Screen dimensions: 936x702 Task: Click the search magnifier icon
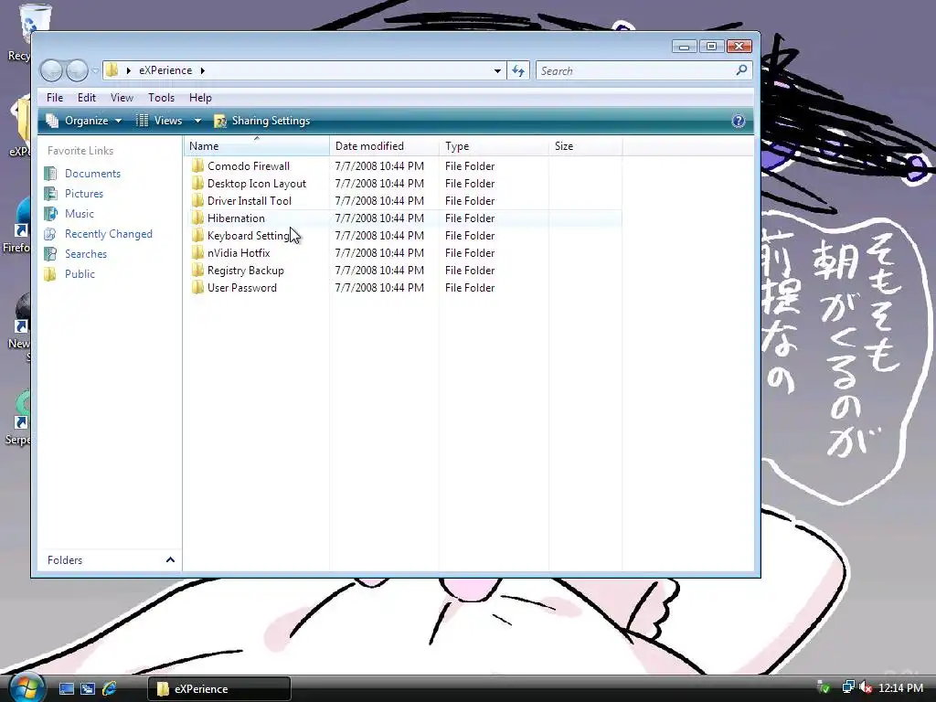741,70
